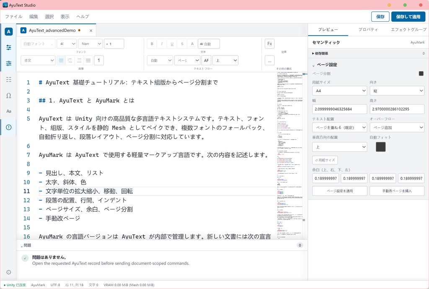Open the 選択 menu

(x=49, y=17)
